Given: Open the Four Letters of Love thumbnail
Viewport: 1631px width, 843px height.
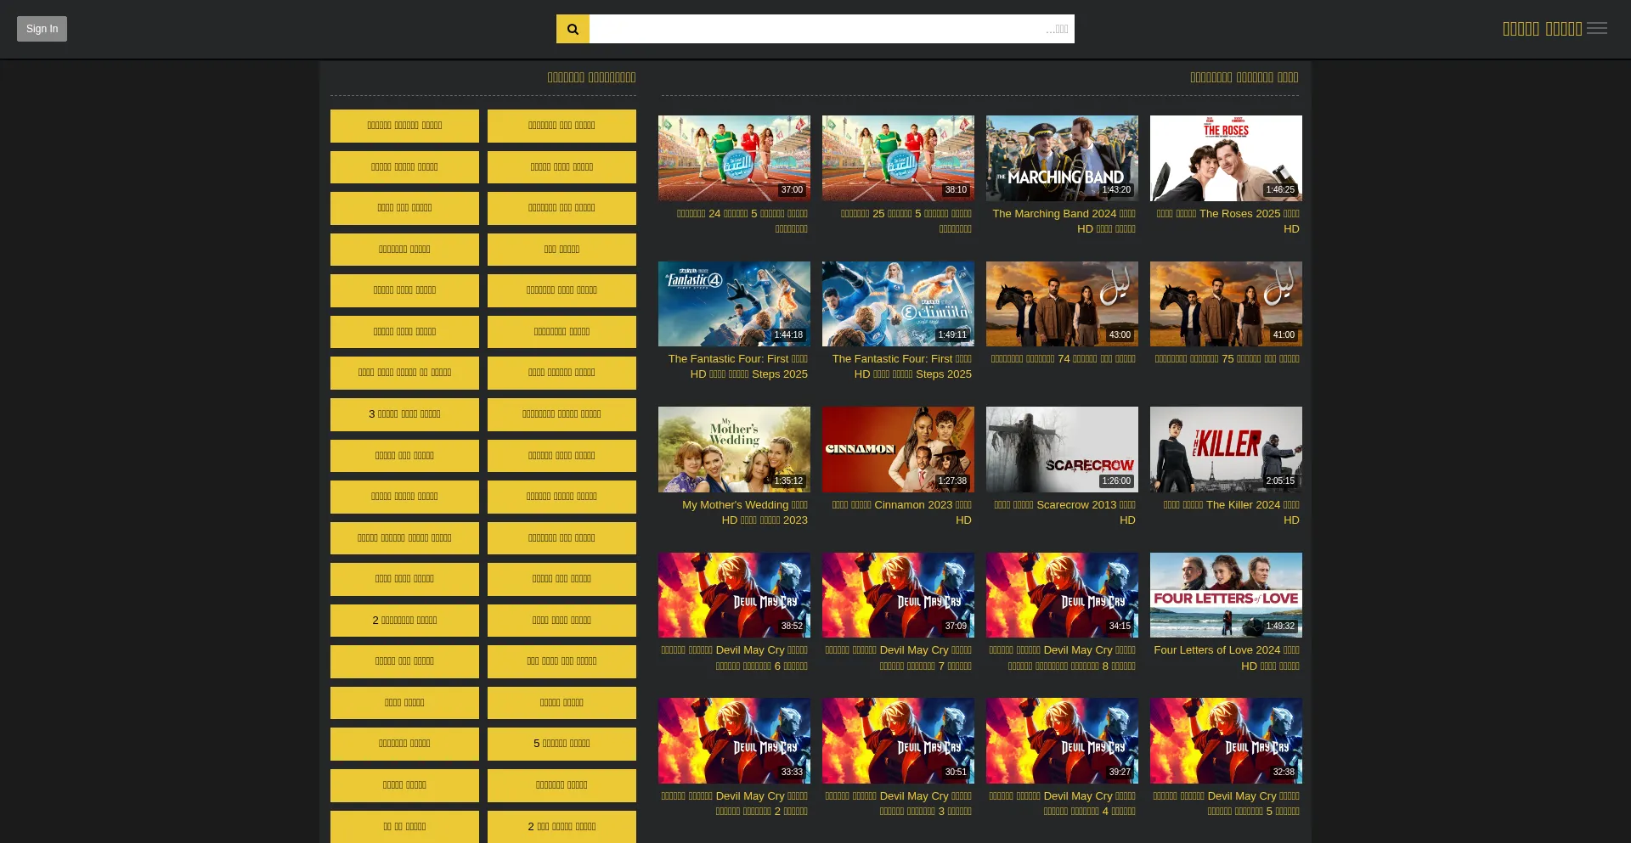Looking at the screenshot, I should coord(1226,595).
